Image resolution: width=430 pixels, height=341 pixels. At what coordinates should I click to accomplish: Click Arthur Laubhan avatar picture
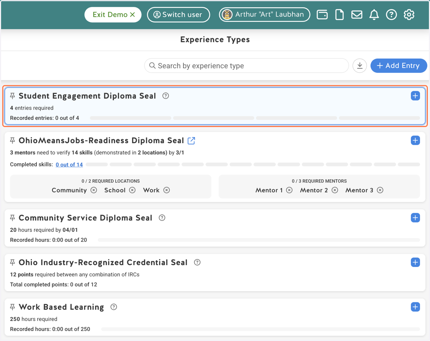point(227,15)
